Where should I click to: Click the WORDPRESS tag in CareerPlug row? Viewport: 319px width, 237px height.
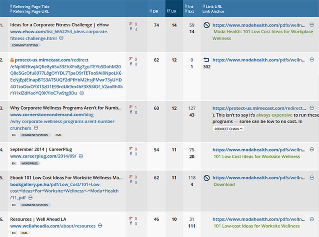(x=30, y=164)
